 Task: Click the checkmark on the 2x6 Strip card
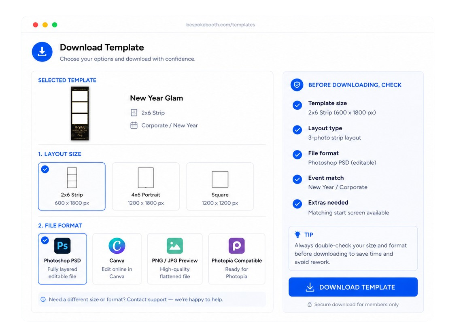(45, 169)
